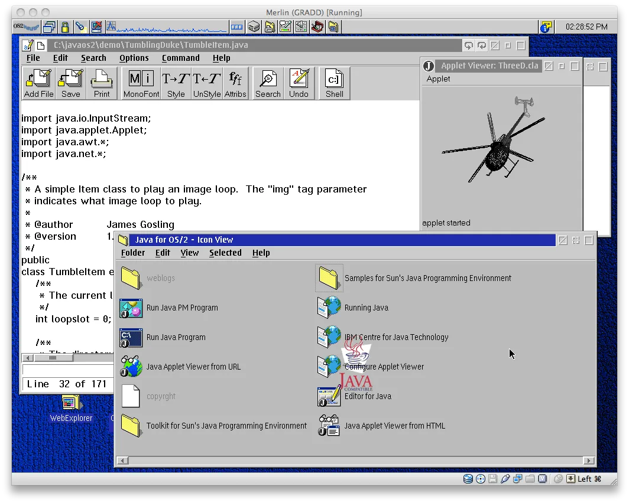Open the Edit menu in the editor
Image resolution: width=629 pixels, height=503 pixels.
[x=60, y=58]
